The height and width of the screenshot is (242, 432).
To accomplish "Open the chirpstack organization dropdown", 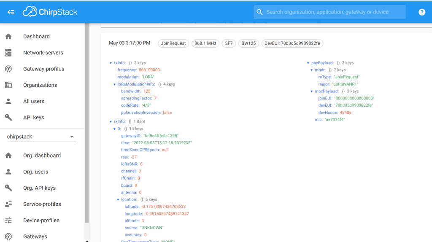I will pyautogui.click(x=41, y=137).
